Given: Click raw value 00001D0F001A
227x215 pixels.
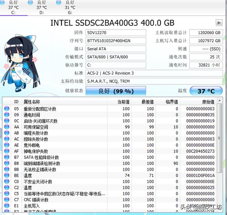Looking at the screenshot, I should [x=200, y=176].
